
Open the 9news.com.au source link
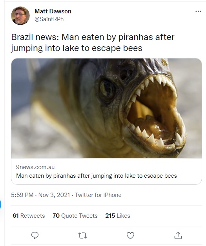click(x=35, y=167)
